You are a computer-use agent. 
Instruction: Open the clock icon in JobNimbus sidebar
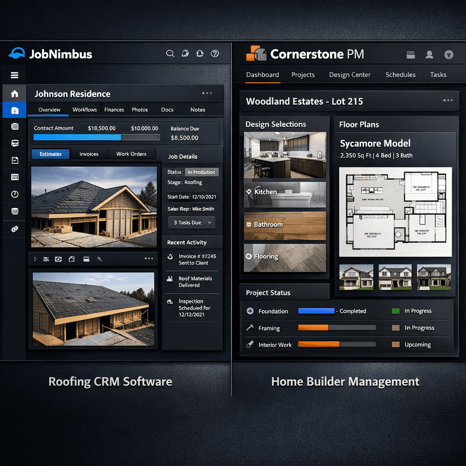pyautogui.click(x=15, y=194)
